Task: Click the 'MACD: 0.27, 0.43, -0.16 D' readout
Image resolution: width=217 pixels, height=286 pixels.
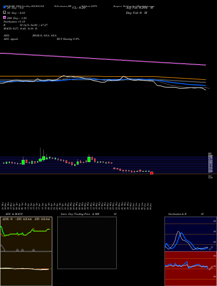Action: [x=20, y=29]
